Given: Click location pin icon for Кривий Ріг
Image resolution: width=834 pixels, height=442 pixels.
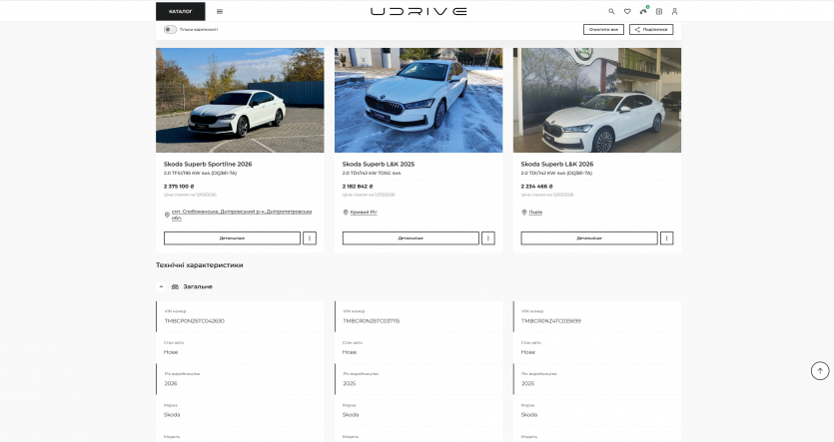Looking at the screenshot, I should [345, 212].
